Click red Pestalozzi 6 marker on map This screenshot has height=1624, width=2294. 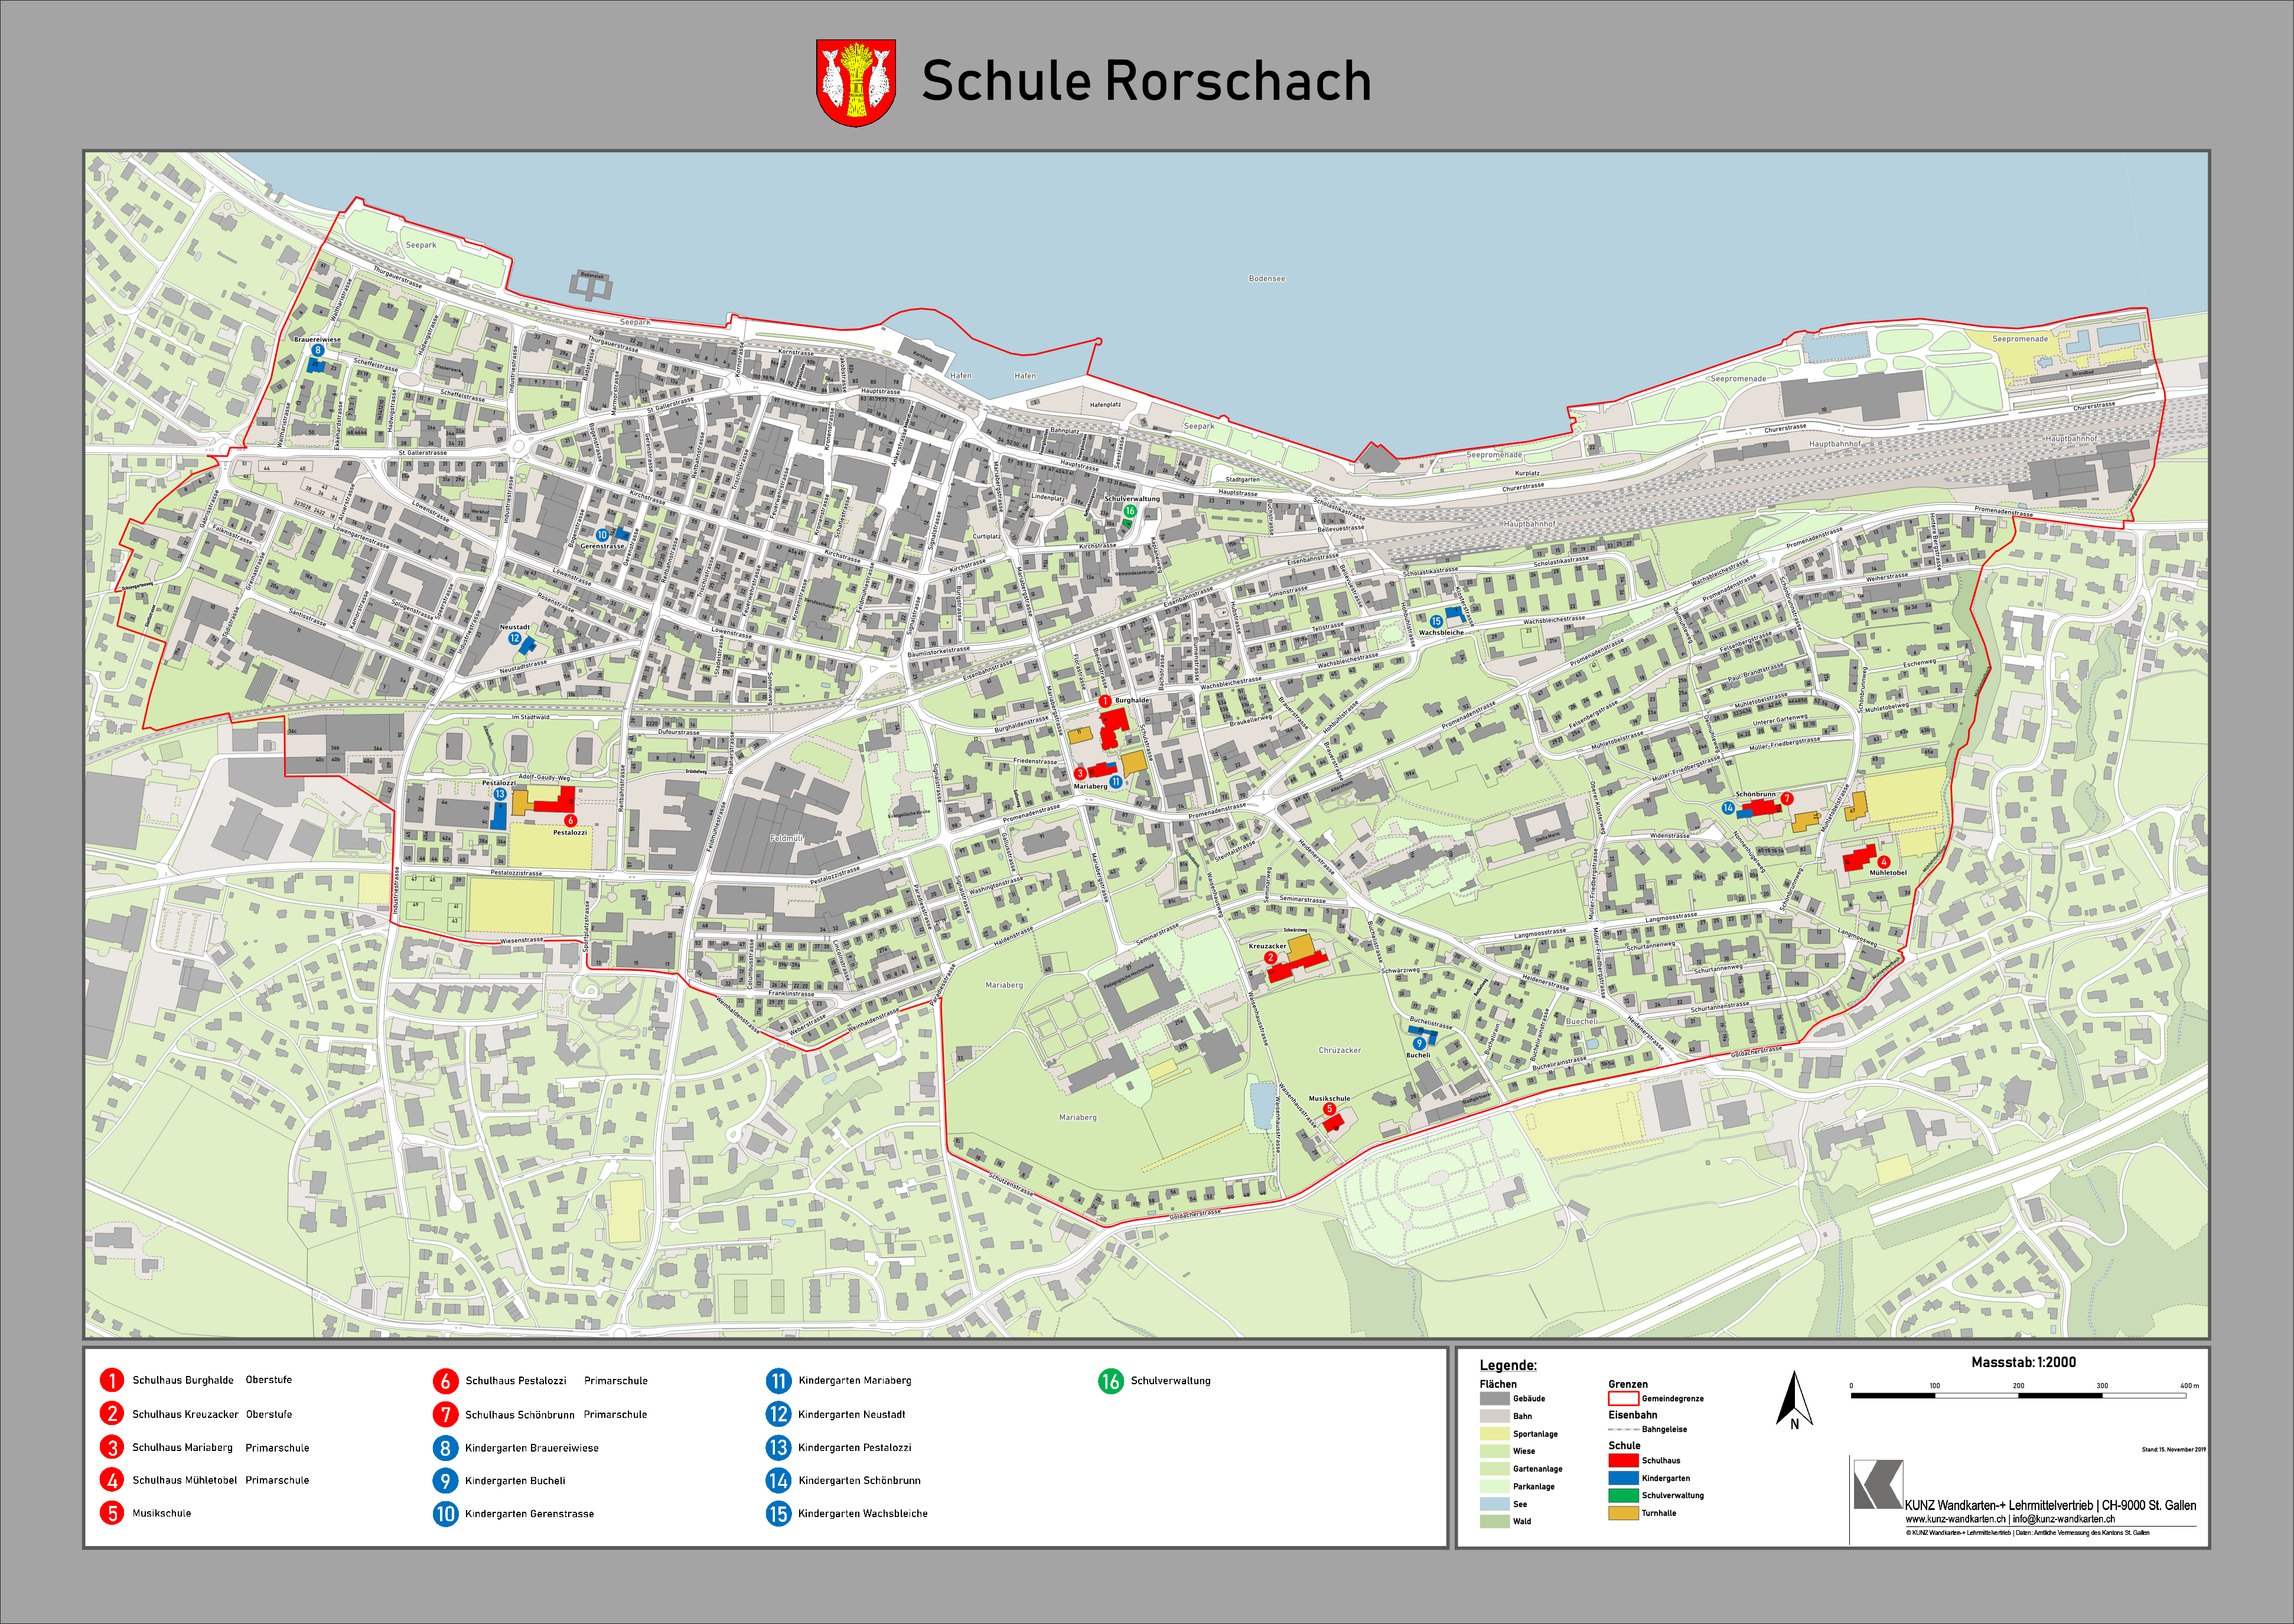571,820
